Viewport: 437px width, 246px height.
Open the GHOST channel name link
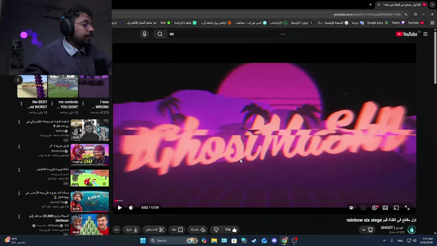392,228
